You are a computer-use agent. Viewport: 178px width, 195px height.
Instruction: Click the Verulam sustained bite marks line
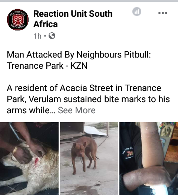pyautogui.click(x=88, y=99)
